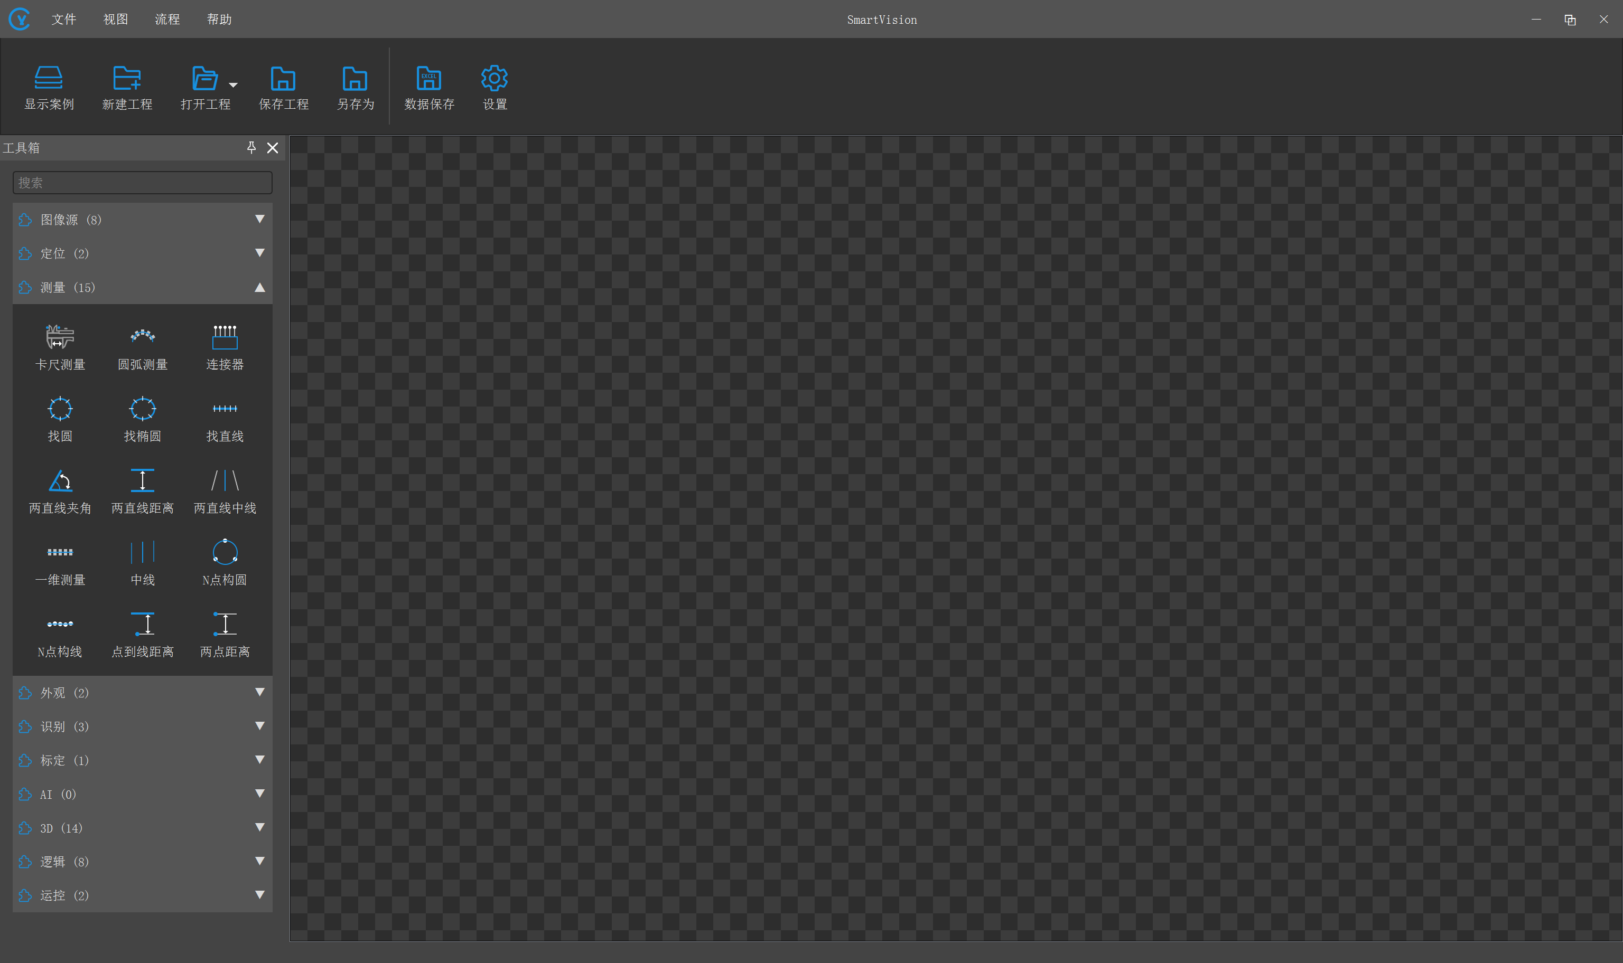Open the 设置 settings gear

click(x=494, y=79)
